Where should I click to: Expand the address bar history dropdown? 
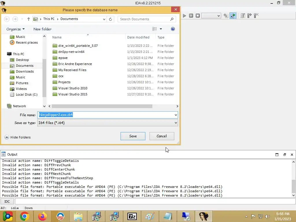(x=104, y=19)
